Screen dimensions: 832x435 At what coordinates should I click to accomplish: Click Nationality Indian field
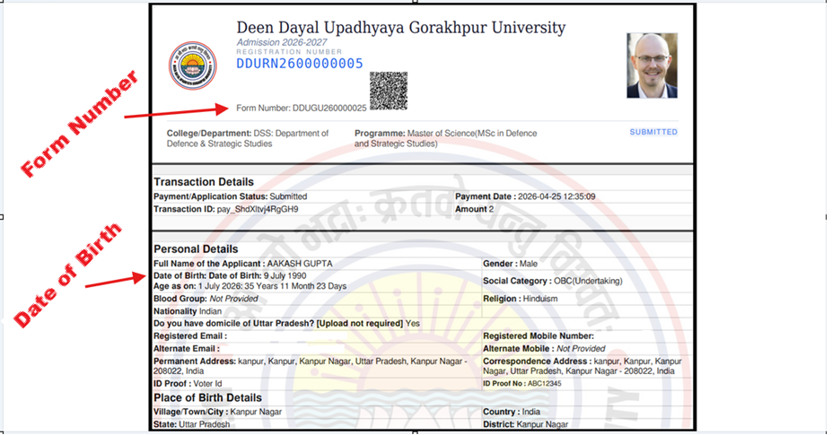pos(188,311)
